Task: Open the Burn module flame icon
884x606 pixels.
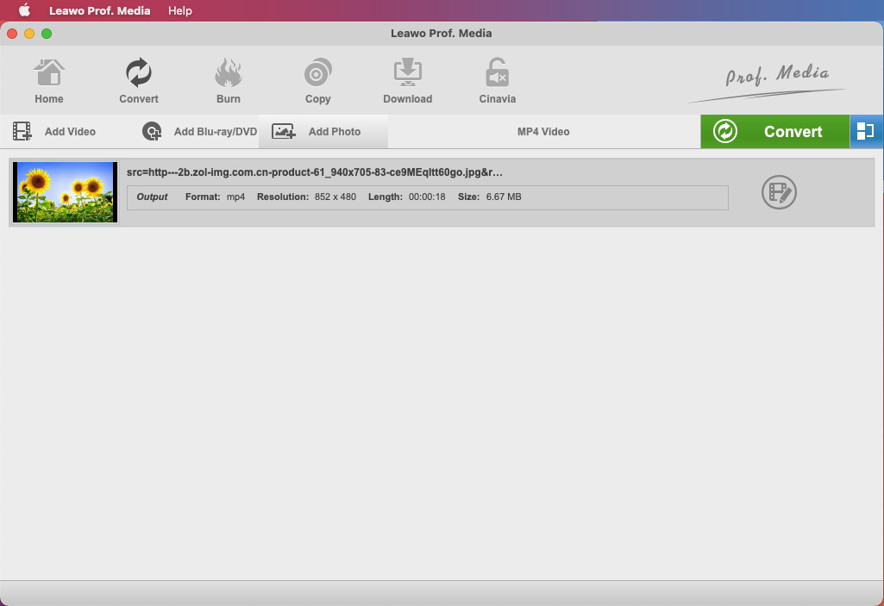Action: point(229,72)
